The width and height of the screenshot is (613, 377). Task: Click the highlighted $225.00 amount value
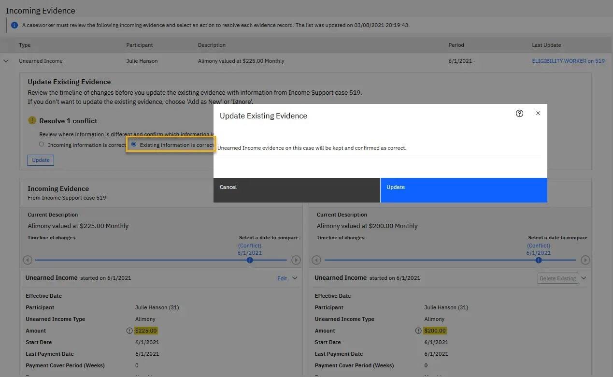[x=146, y=331]
